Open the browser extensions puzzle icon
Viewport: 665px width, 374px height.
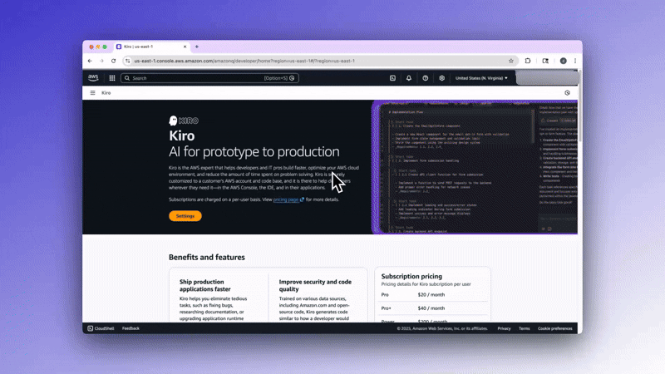coord(528,61)
